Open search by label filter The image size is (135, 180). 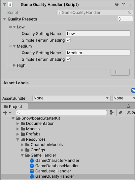point(120,113)
